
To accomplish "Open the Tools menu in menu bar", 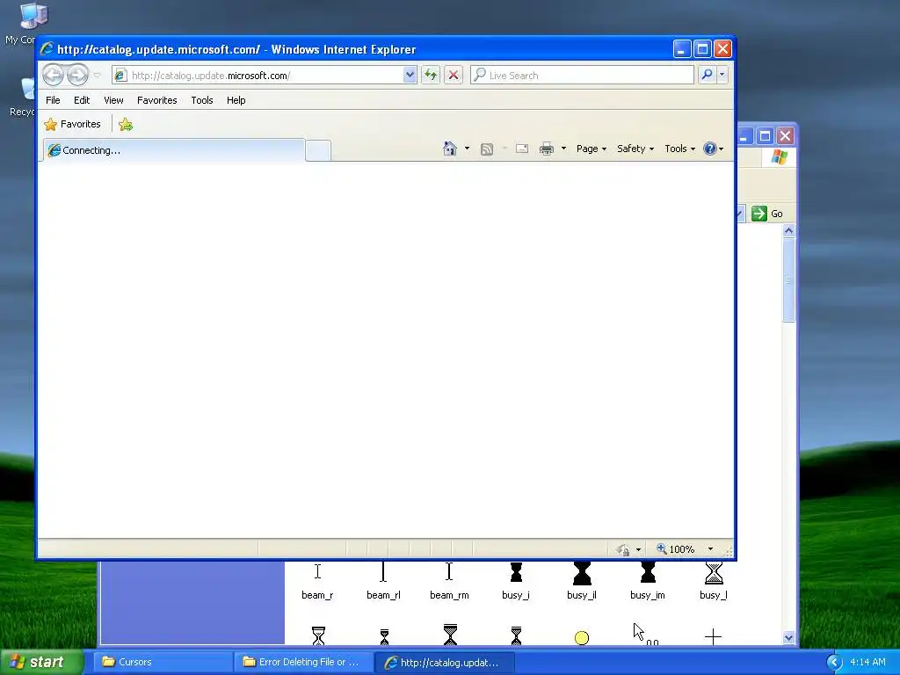I will pyautogui.click(x=202, y=100).
